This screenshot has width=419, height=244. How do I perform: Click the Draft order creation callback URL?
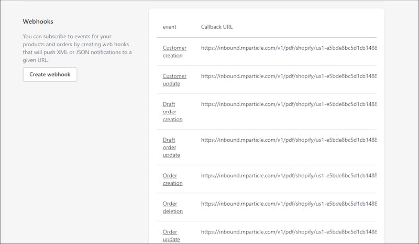[289, 104]
